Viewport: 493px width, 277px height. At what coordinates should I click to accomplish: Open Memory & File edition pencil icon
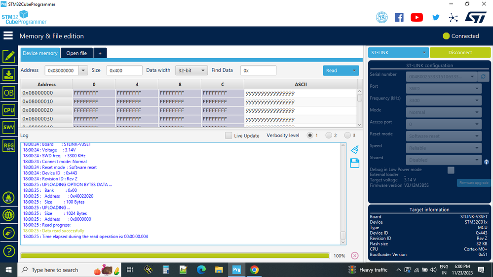pos(9,57)
